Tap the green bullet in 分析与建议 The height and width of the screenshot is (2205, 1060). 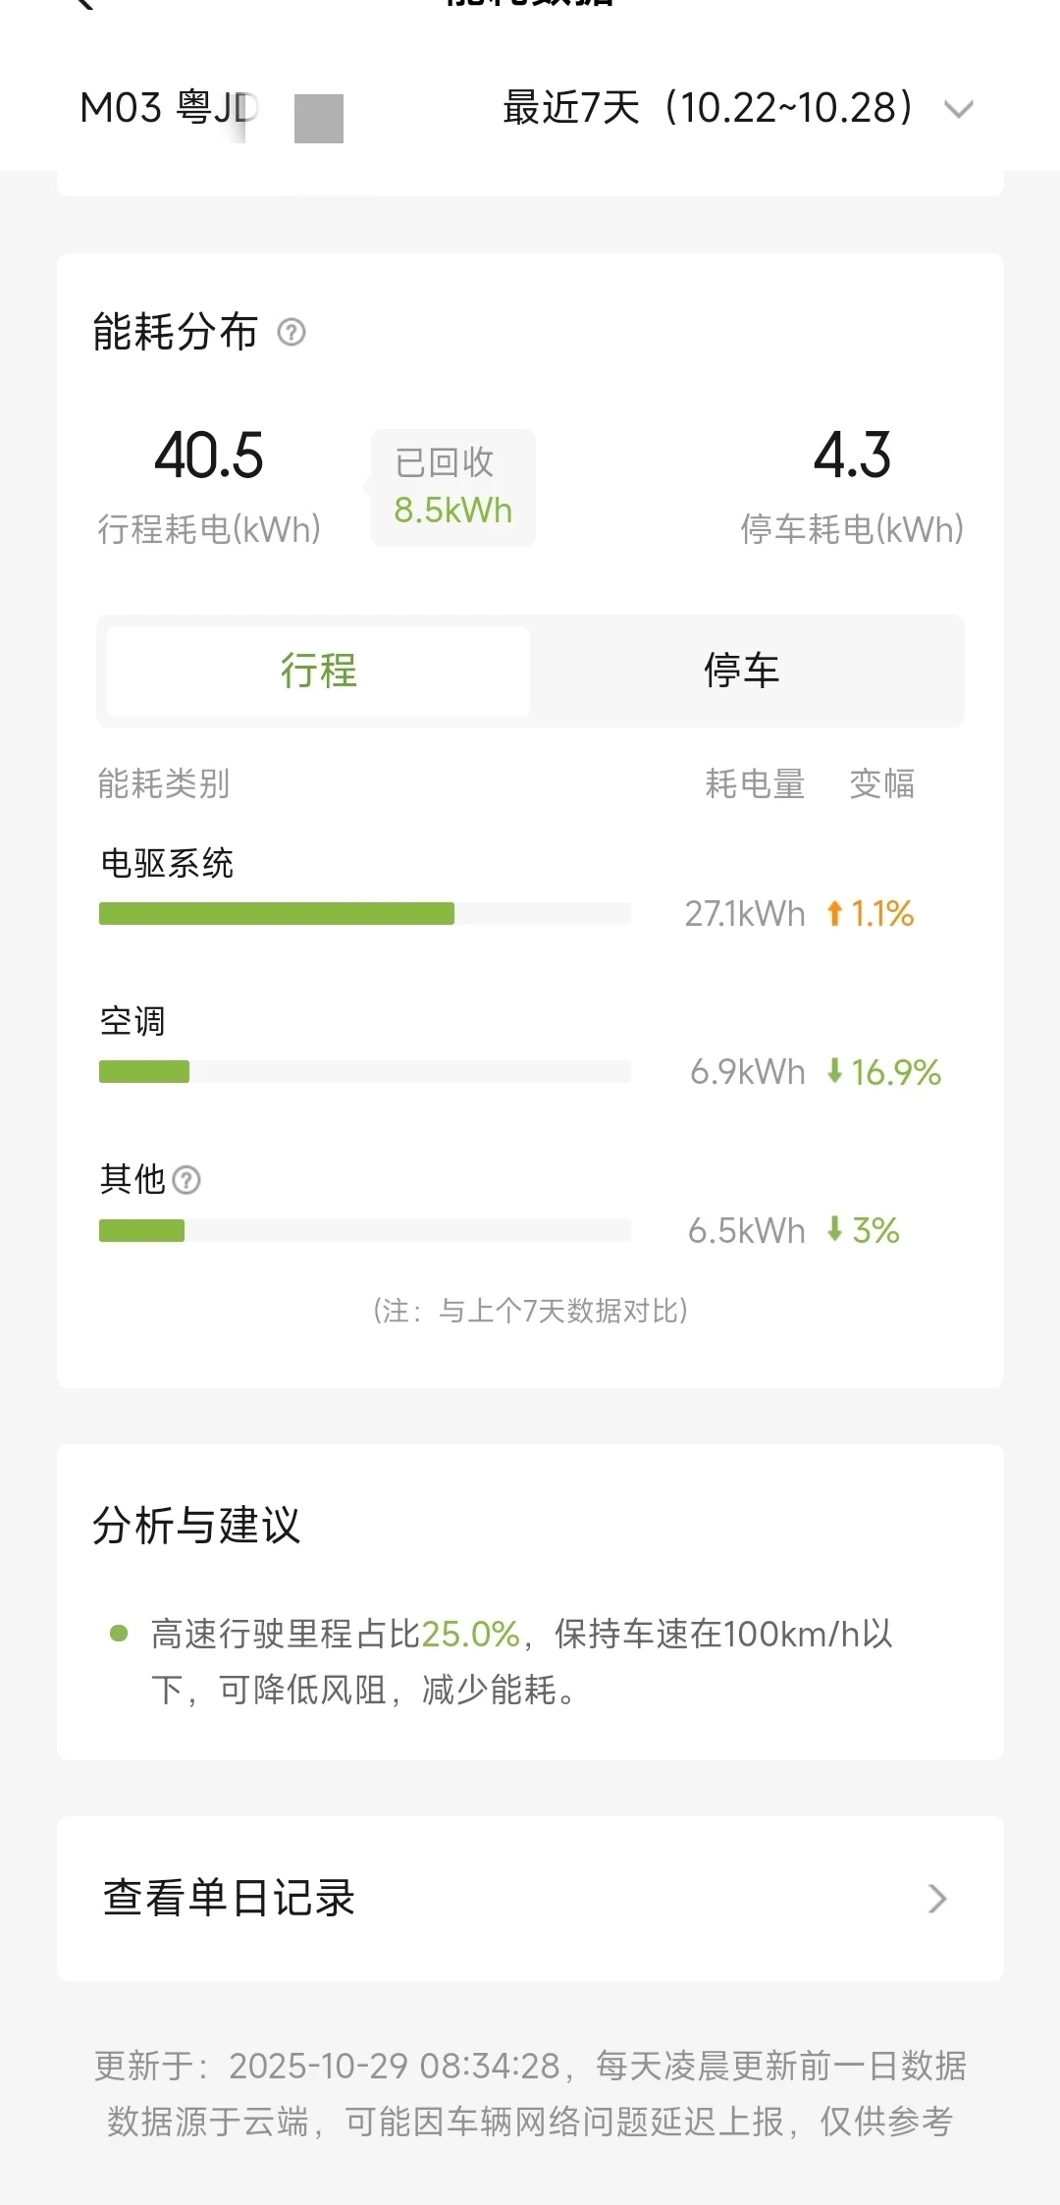coord(119,1634)
